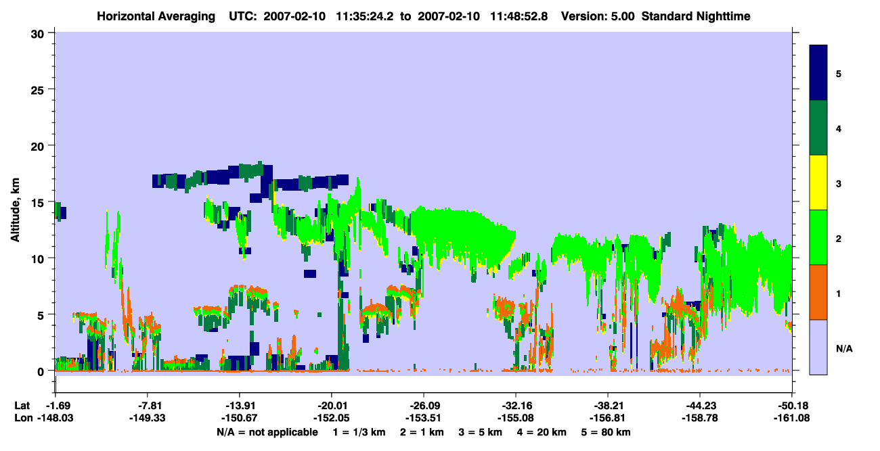Click the longitude value '-150.67'
Viewport: 880px width, 451px height.
[x=239, y=418]
